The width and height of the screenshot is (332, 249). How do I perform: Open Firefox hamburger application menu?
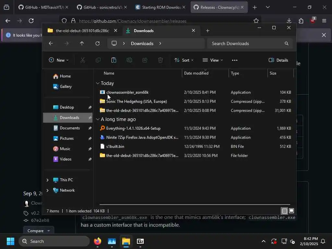coord(324,21)
